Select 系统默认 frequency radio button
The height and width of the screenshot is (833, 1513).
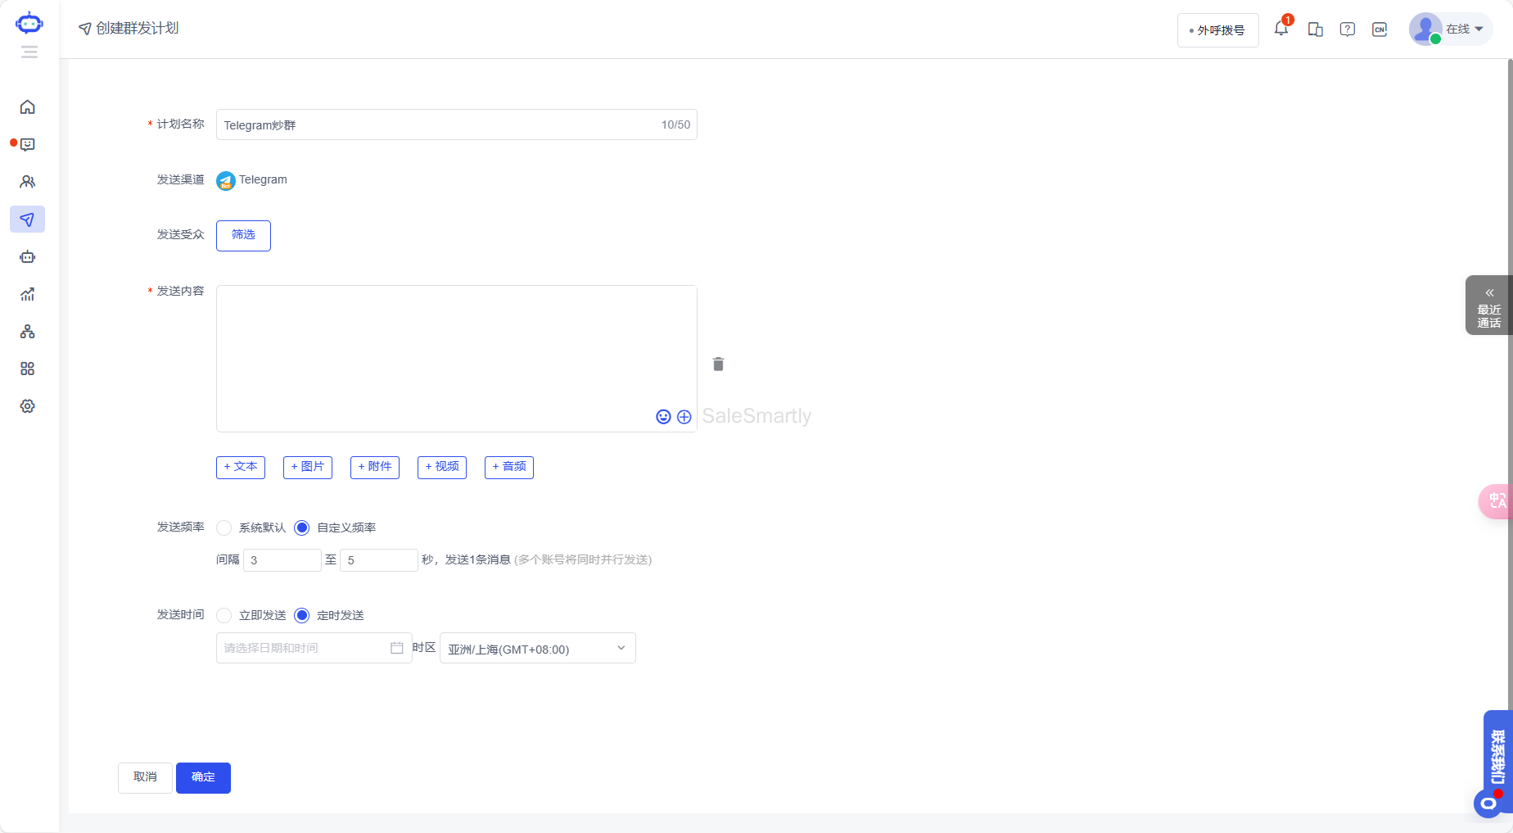[x=224, y=527]
